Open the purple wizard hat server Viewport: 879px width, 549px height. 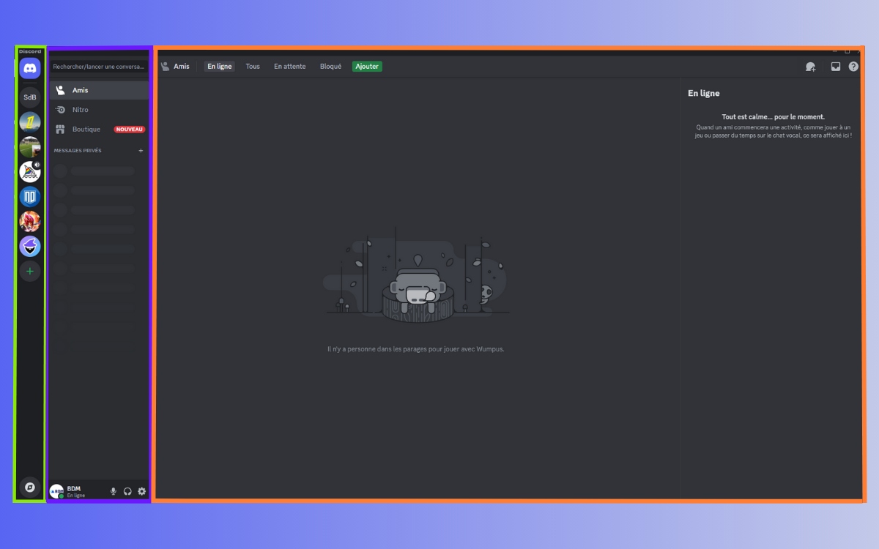tap(30, 246)
